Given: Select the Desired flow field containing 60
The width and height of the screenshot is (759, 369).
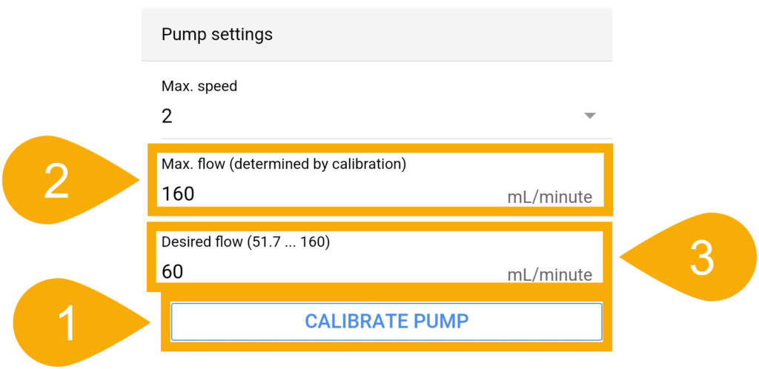Looking at the screenshot, I should click(x=380, y=257).
